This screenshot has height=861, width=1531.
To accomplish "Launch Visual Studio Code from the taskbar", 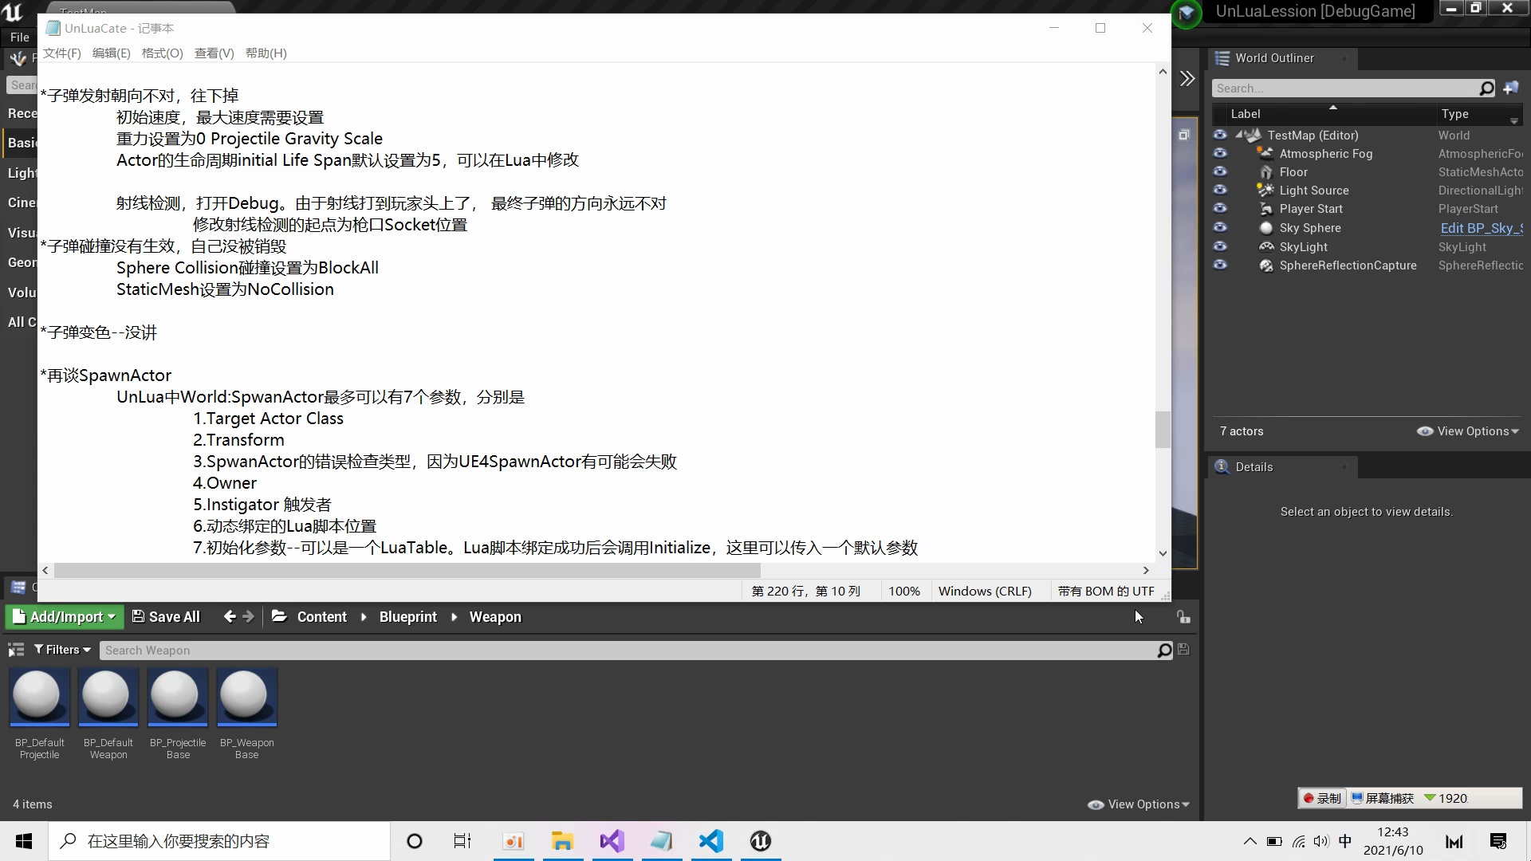I will click(x=710, y=841).
